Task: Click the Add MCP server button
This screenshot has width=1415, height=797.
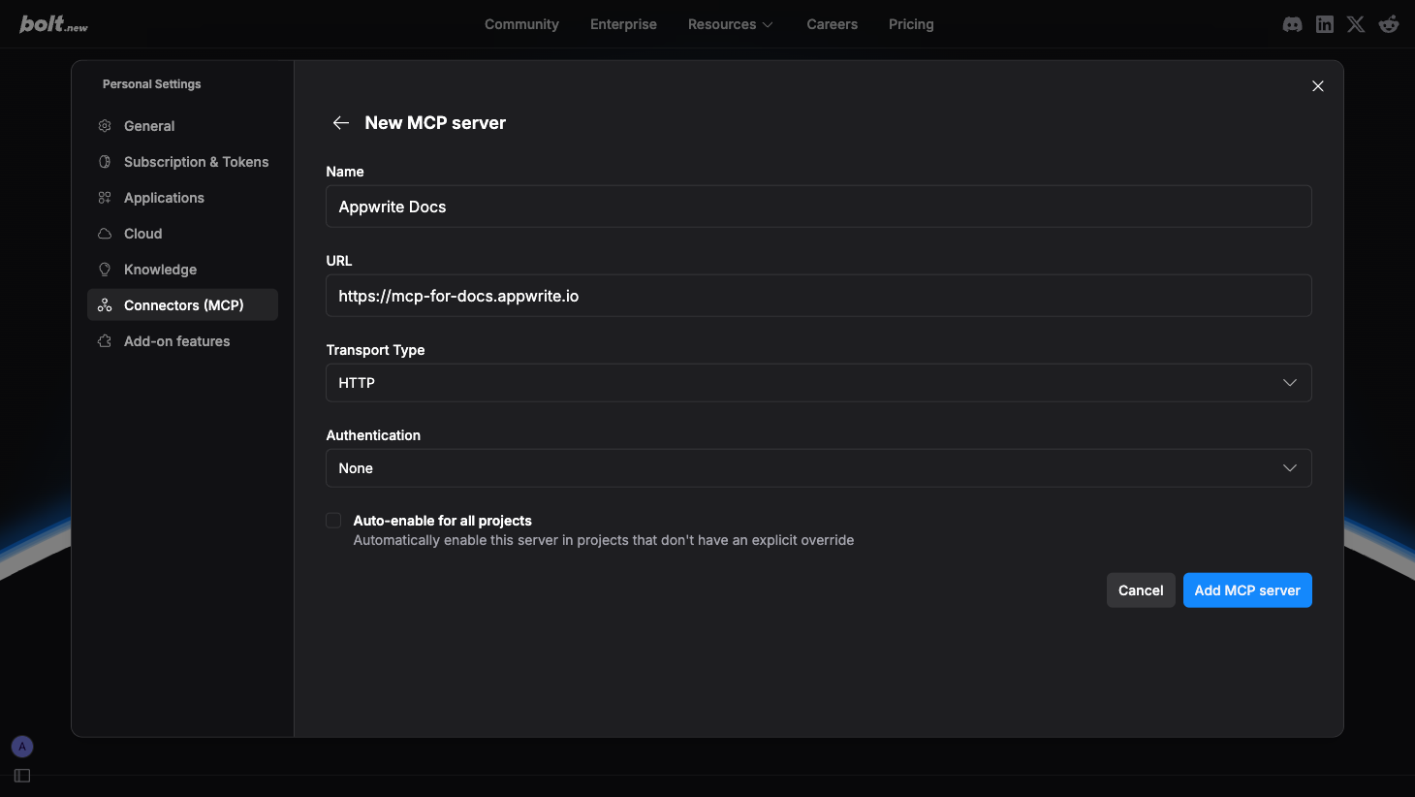Action: coord(1247,590)
